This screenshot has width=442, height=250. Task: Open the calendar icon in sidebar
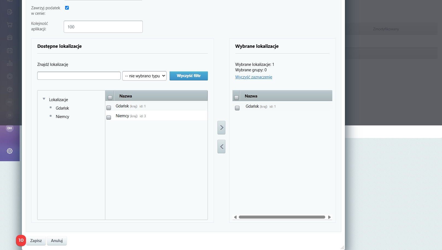coord(10,51)
